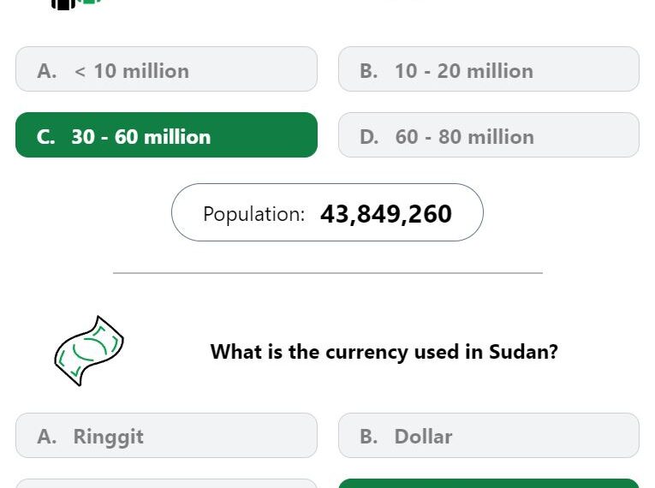This screenshot has width=655, height=488.
Task: Click the cut-off grey option below Ringgit
Action: click(166, 484)
